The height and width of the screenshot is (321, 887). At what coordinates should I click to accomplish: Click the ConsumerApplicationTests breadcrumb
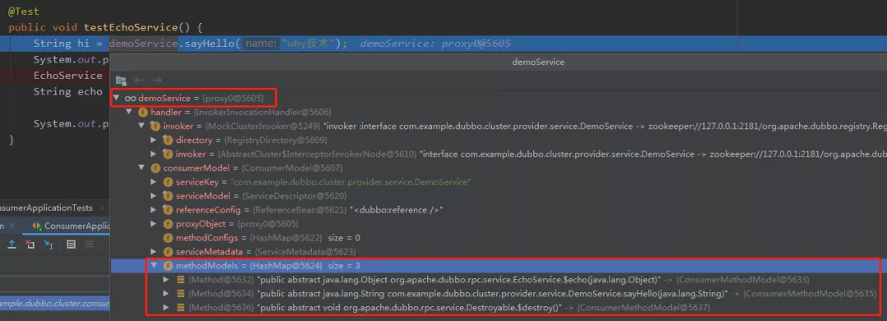(x=46, y=208)
